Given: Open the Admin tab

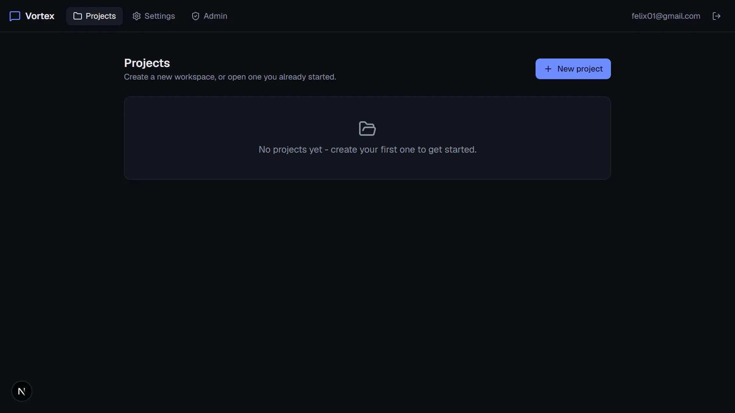Looking at the screenshot, I should tap(209, 16).
